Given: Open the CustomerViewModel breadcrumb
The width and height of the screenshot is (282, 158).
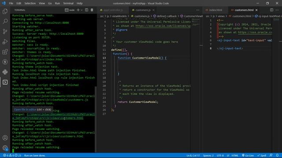Looking at the screenshot, I should coord(191,16).
